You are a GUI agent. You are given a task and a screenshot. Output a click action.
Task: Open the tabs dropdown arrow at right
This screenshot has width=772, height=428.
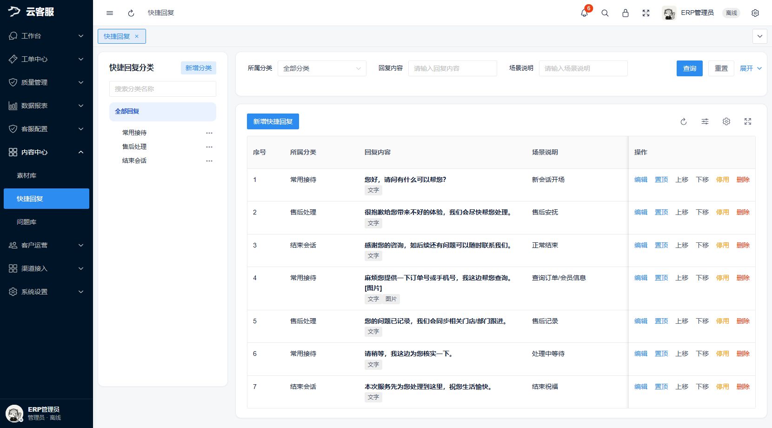[x=760, y=36]
